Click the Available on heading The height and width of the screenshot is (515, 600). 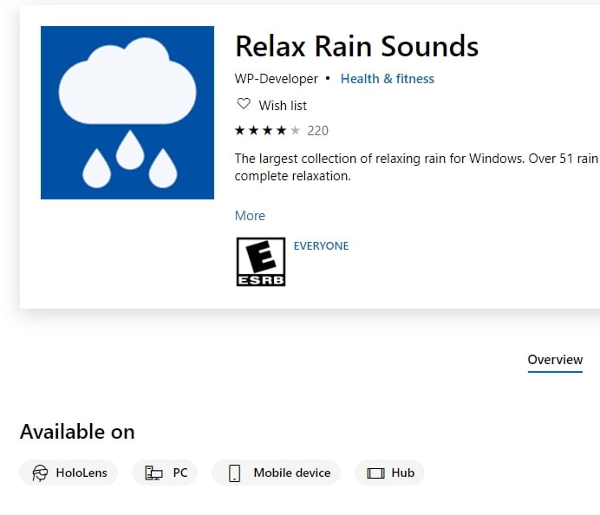click(77, 432)
